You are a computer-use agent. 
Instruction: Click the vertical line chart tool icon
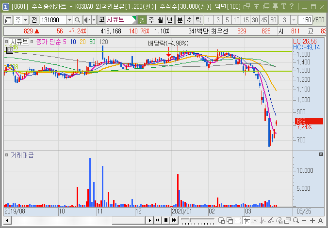[263, 220]
